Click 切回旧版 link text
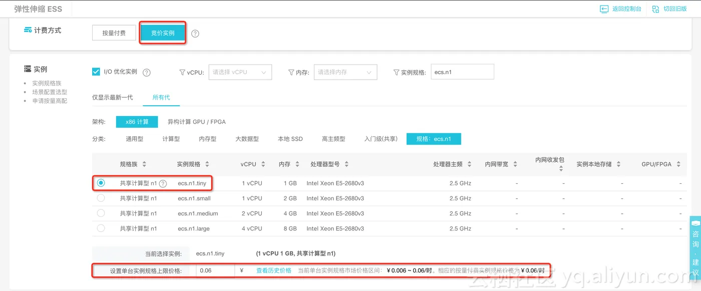Image resolution: width=701 pixels, height=291 pixels. click(676, 9)
